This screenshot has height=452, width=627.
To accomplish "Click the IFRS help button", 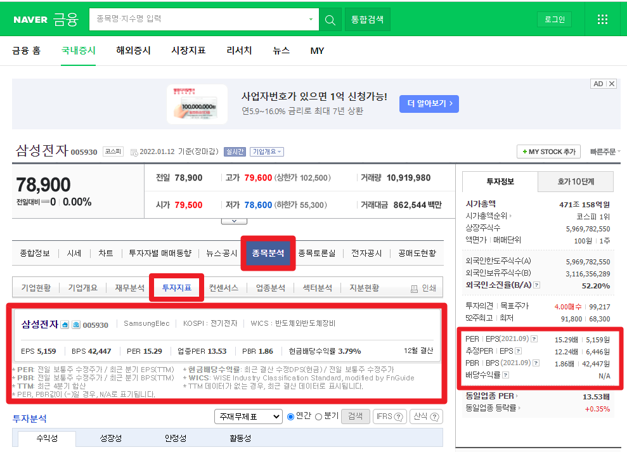I will pyautogui.click(x=389, y=416).
